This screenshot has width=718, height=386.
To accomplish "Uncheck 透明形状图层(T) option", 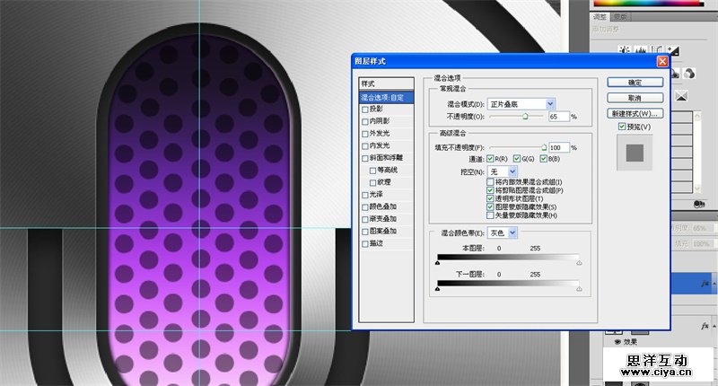I will point(490,198).
